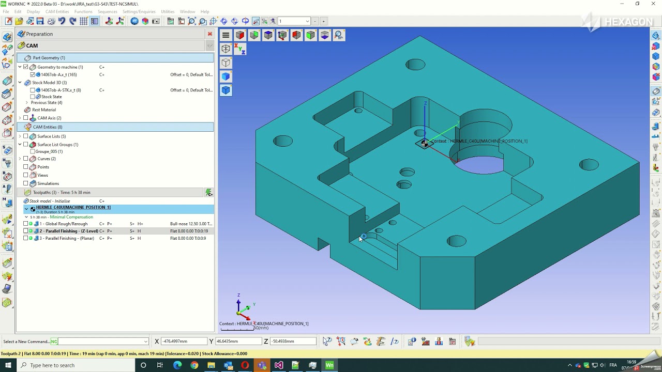Click the blue sphere shading icon
Image resolution: width=662 pixels, height=372 pixels.
134,21
